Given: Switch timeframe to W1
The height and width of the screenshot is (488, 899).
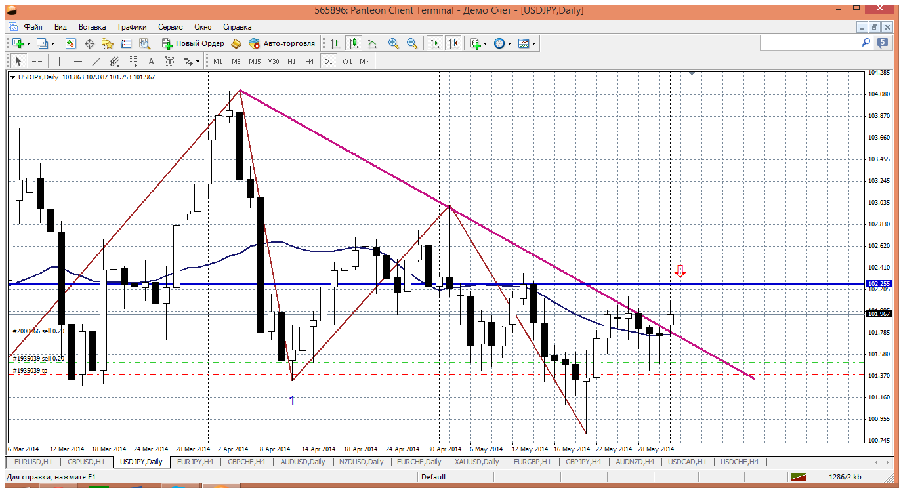Looking at the screenshot, I should tap(347, 61).
